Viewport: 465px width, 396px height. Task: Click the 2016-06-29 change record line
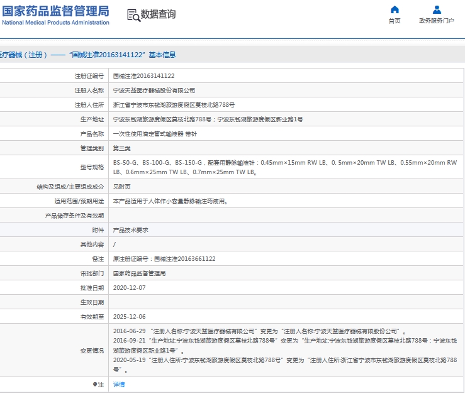(x=259, y=331)
